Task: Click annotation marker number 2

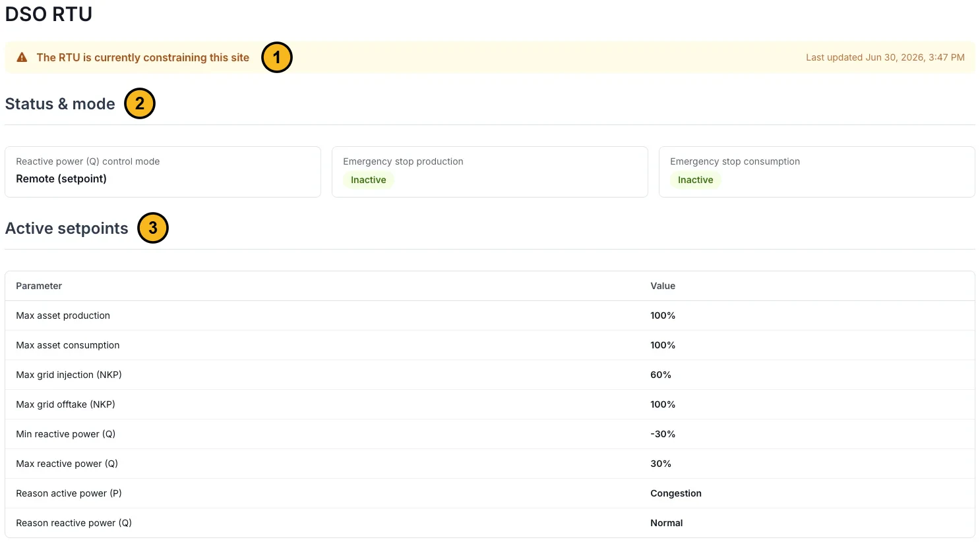Action: (140, 103)
